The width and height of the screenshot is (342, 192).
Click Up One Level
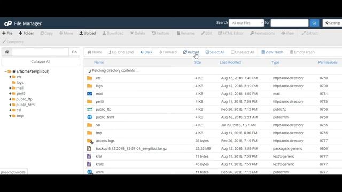(x=121, y=52)
